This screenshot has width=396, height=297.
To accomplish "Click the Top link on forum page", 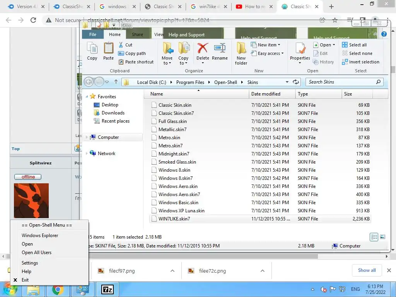I will pos(15,149).
